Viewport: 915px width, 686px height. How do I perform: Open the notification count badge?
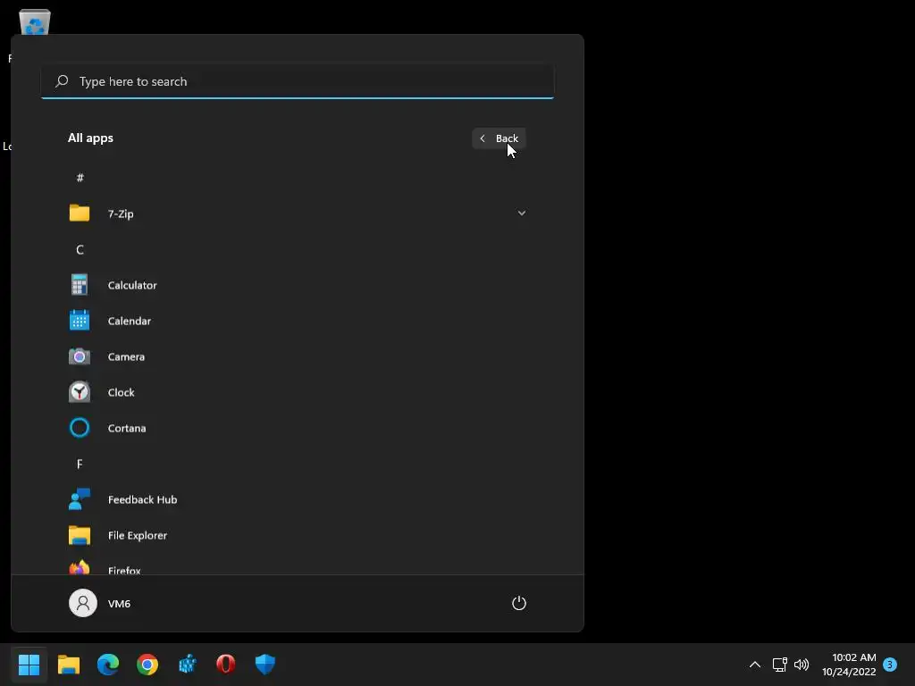[890, 665]
